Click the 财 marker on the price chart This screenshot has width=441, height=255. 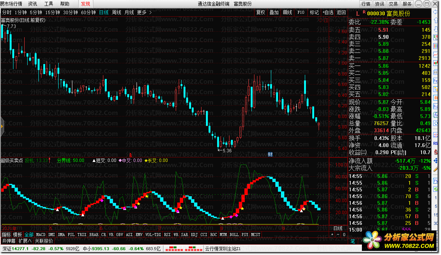click(x=270, y=154)
